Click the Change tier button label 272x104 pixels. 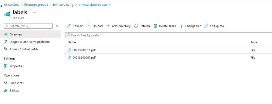tap(193, 26)
